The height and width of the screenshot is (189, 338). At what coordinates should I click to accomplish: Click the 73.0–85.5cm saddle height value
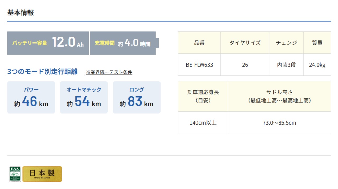[279, 123]
